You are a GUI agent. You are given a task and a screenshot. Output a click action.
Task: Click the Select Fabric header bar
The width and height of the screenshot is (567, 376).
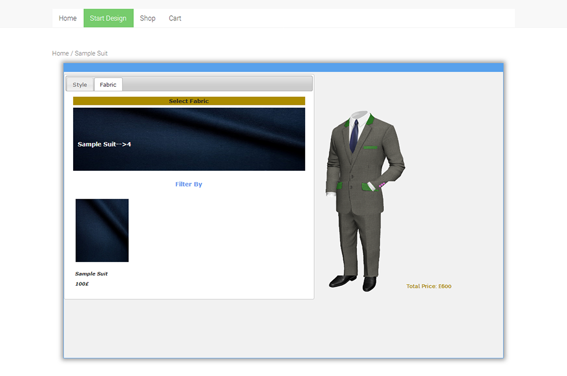pyautogui.click(x=189, y=101)
